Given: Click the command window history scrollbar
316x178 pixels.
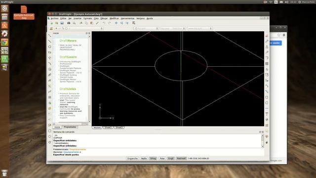Looking at the screenshot, I should click(x=263, y=141).
